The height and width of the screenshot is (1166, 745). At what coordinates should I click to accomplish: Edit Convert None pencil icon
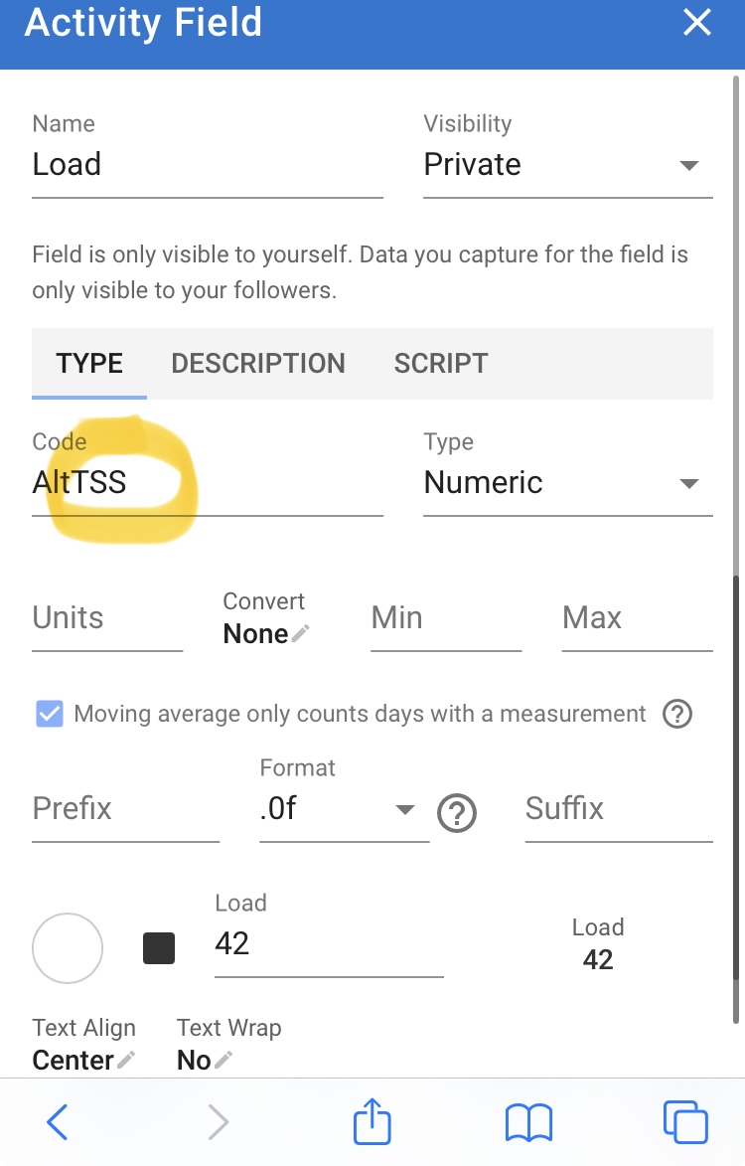[x=300, y=633]
